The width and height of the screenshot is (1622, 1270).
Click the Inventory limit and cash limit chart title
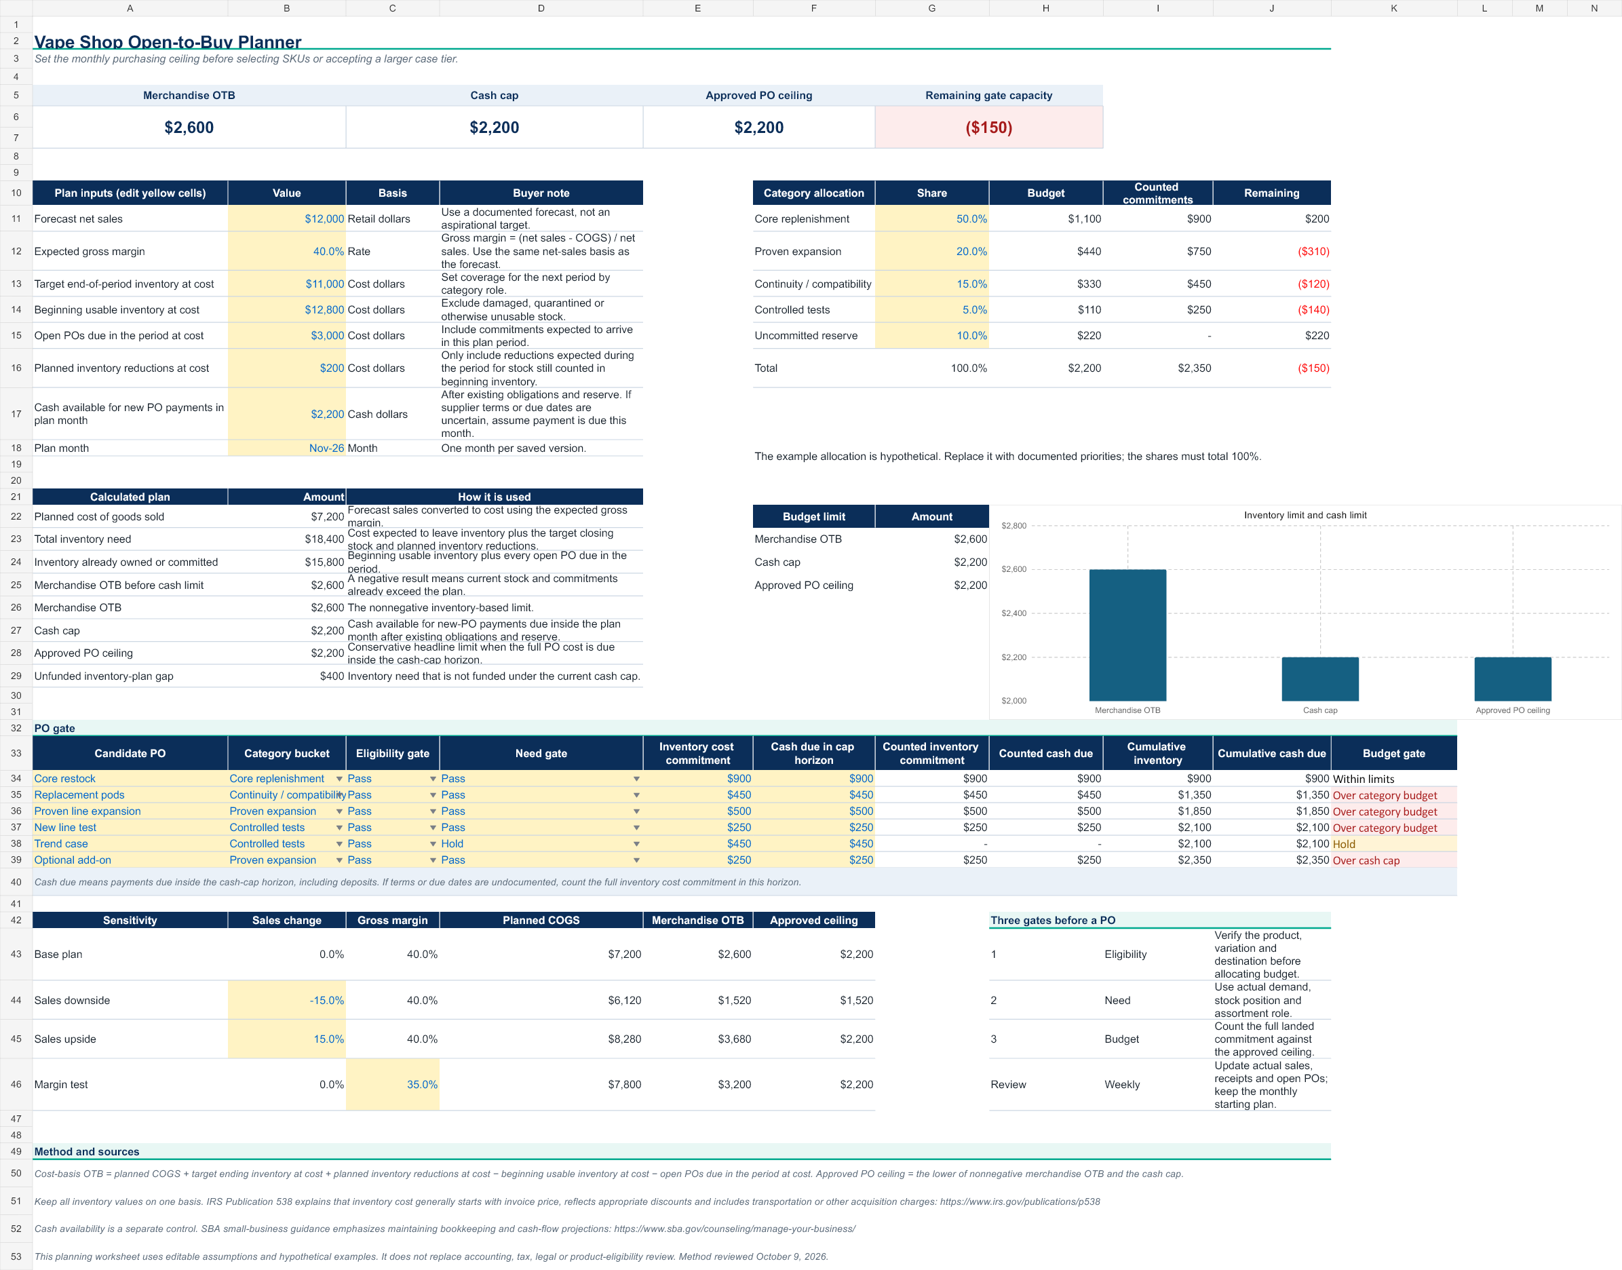tap(1305, 516)
